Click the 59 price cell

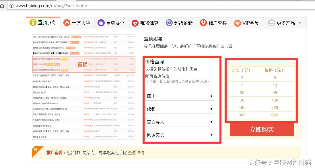click(275, 93)
